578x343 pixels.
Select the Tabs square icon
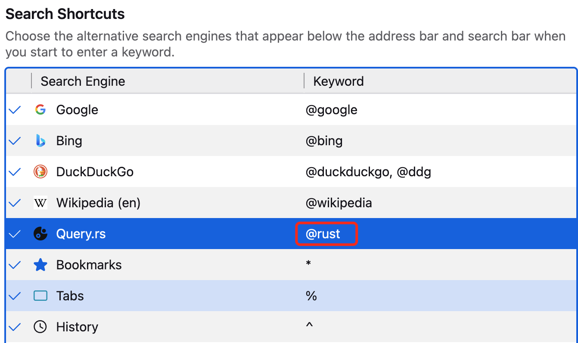pyautogui.click(x=40, y=296)
